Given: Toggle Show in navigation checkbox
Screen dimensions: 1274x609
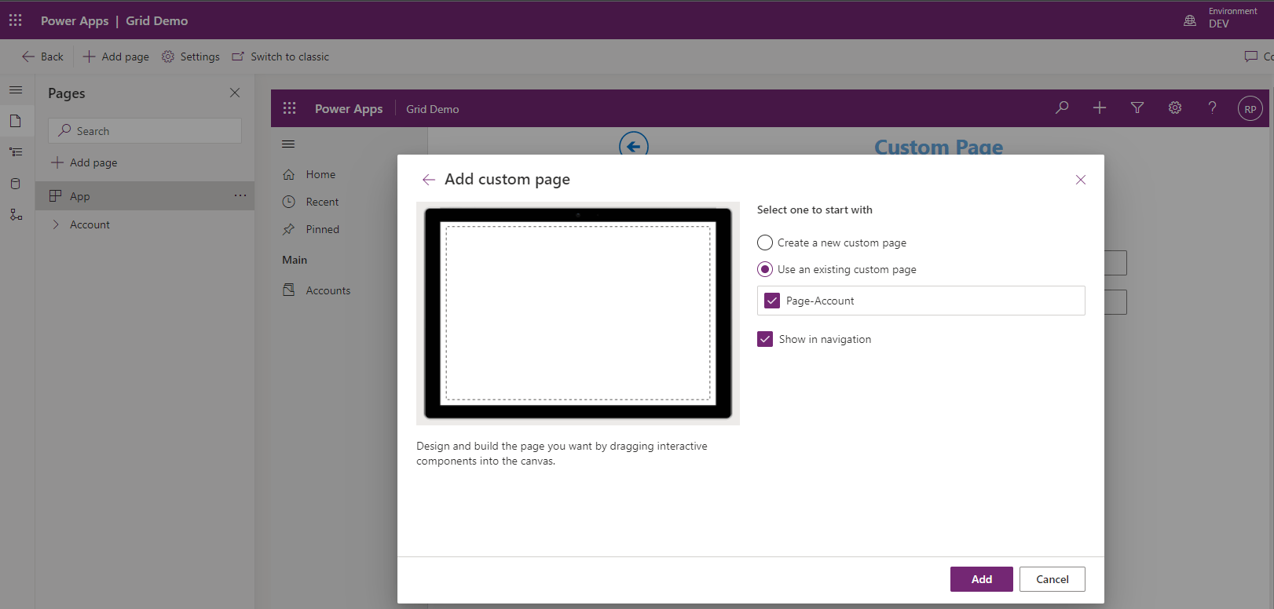Looking at the screenshot, I should click(x=765, y=339).
